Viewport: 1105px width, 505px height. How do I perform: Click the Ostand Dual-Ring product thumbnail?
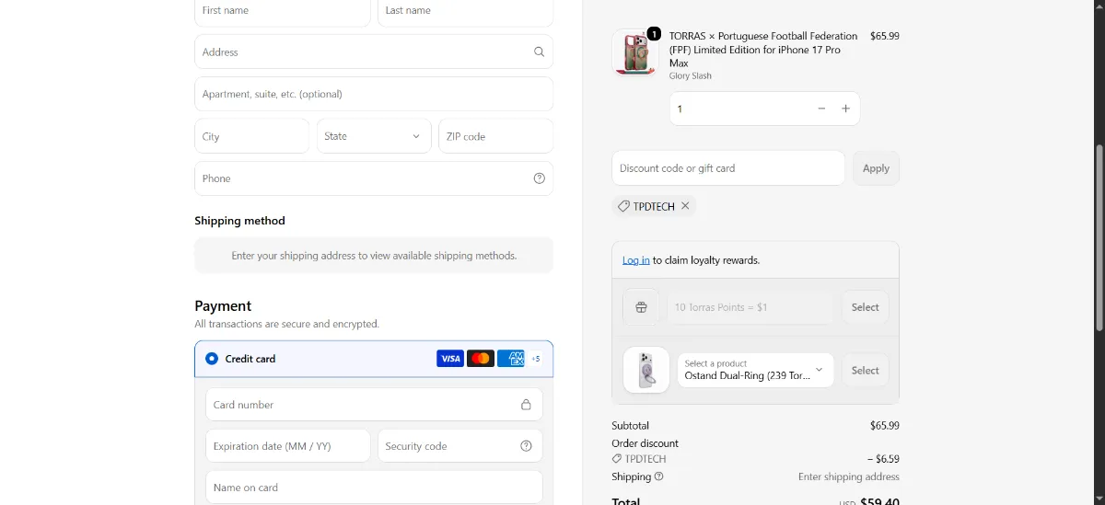(646, 371)
